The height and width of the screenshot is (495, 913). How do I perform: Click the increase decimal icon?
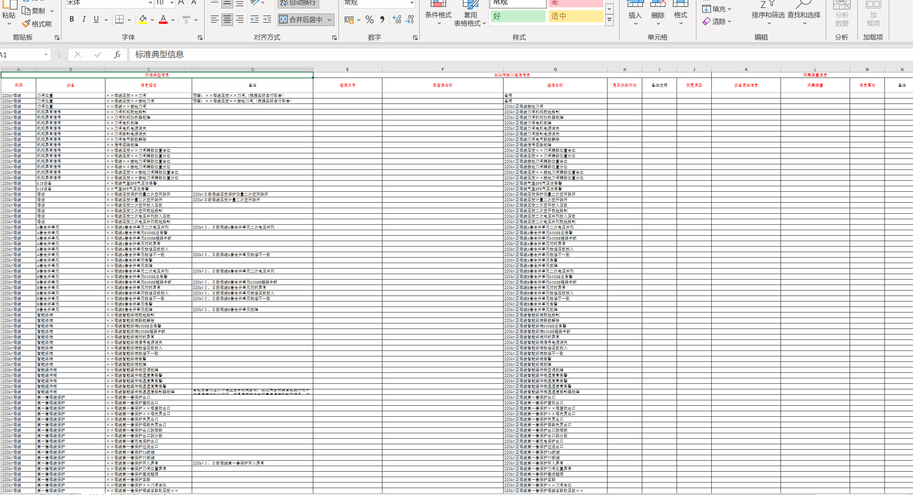(x=397, y=19)
